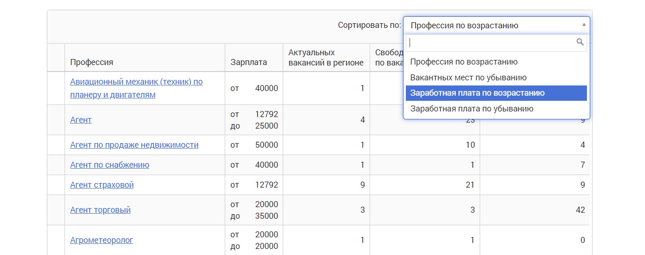Viewport: 645px width, 255px height.
Task: Click vacancy count 9 in Агент страховой row
Action: (362, 185)
